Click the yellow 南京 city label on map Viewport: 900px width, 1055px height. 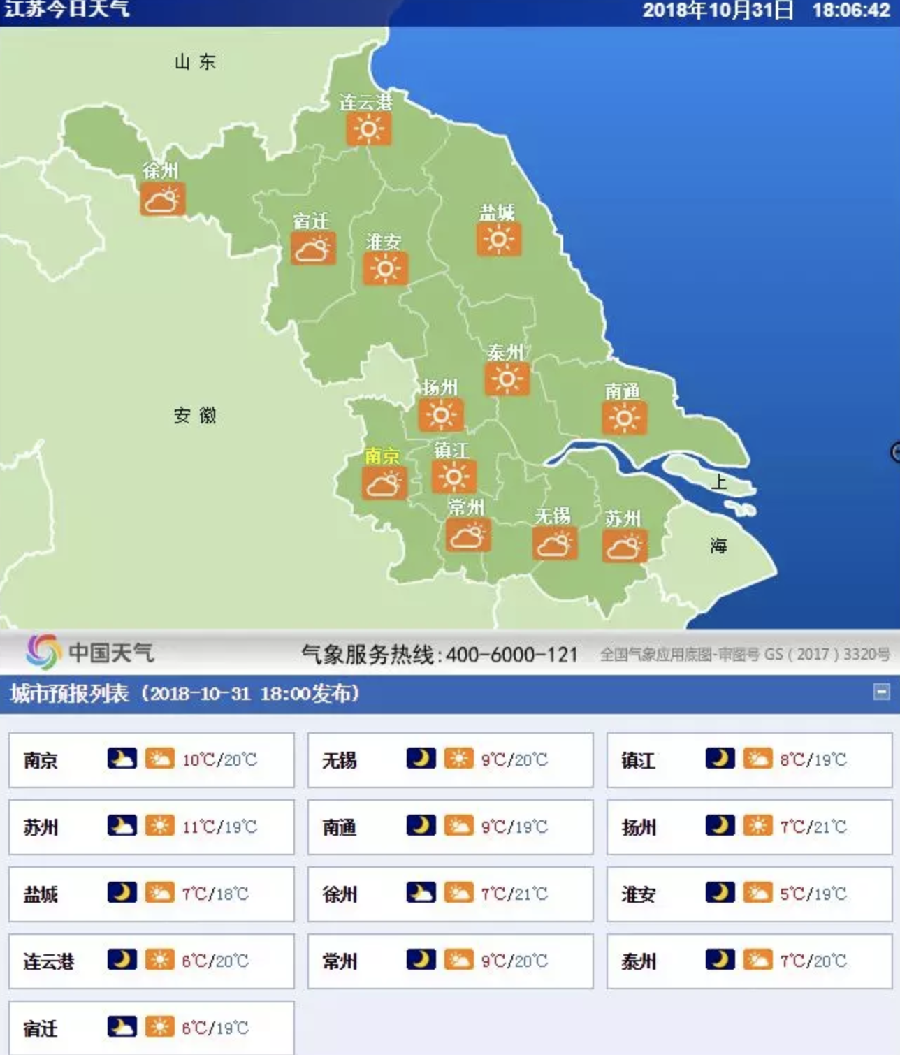(x=382, y=456)
